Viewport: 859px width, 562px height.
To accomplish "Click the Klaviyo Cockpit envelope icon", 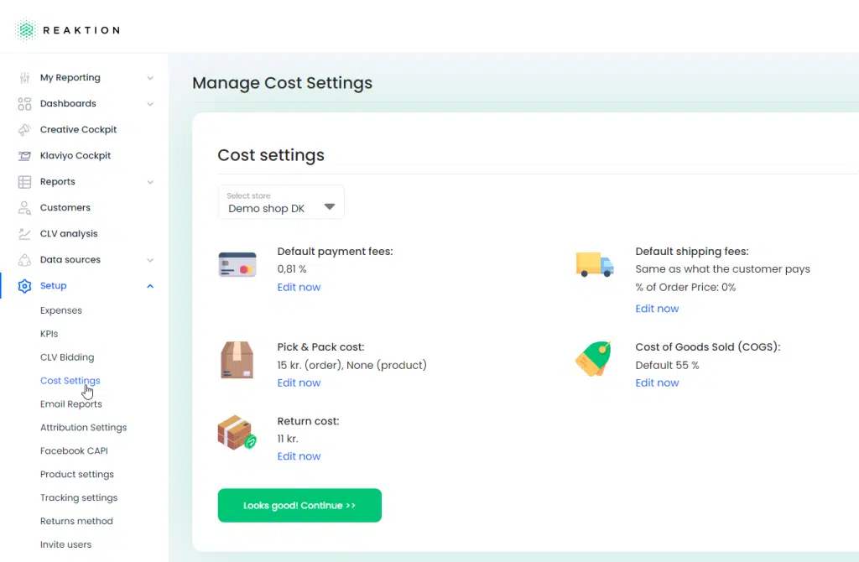I will coord(24,155).
